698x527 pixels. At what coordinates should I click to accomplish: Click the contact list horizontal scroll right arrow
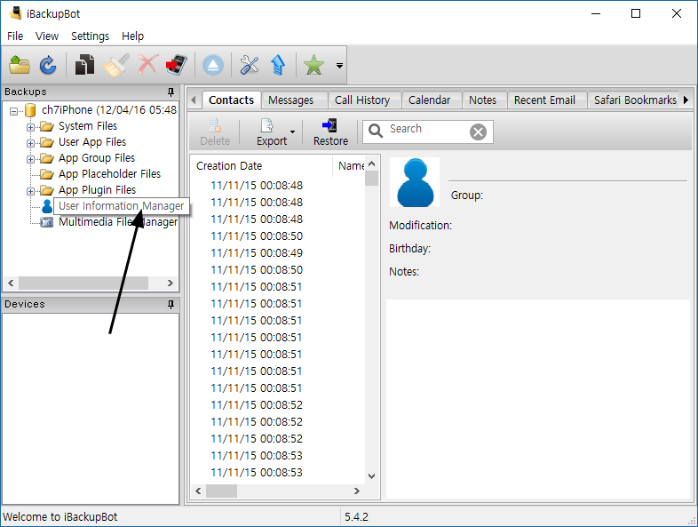pos(357,491)
